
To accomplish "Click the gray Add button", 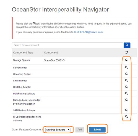I will pyautogui.click(x=80, y=130).
